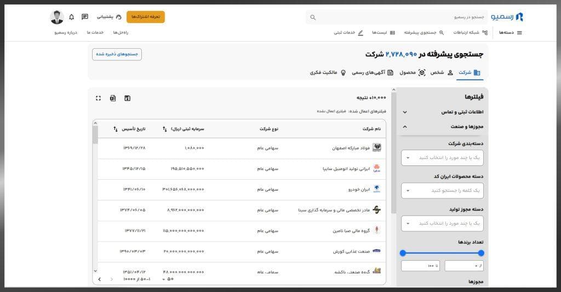This screenshot has height=292, width=561.
Task: Click the جستجو در رسمیو search field
Action: (397, 17)
